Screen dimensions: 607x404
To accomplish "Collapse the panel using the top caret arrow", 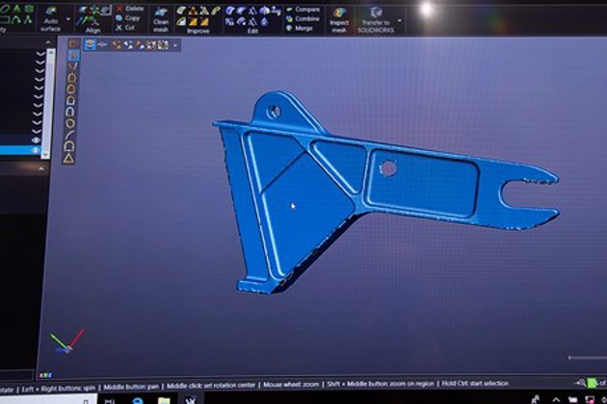I will coord(48,42).
